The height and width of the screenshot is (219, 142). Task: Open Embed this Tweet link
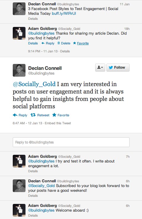coord(58,123)
